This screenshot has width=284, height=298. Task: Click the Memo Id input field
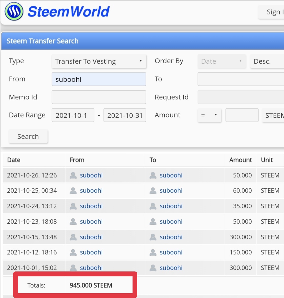click(x=99, y=97)
